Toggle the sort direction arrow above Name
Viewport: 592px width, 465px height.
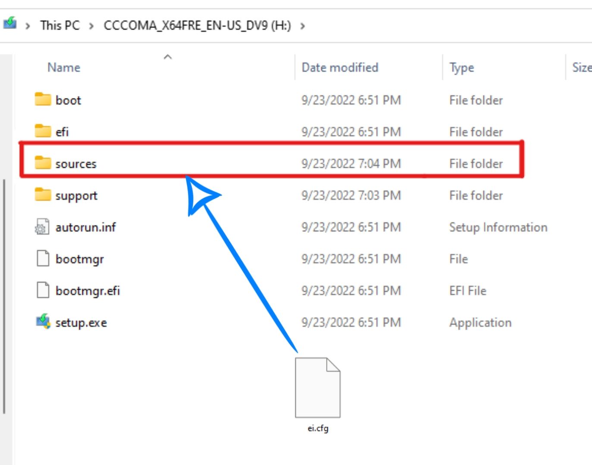tap(168, 57)
